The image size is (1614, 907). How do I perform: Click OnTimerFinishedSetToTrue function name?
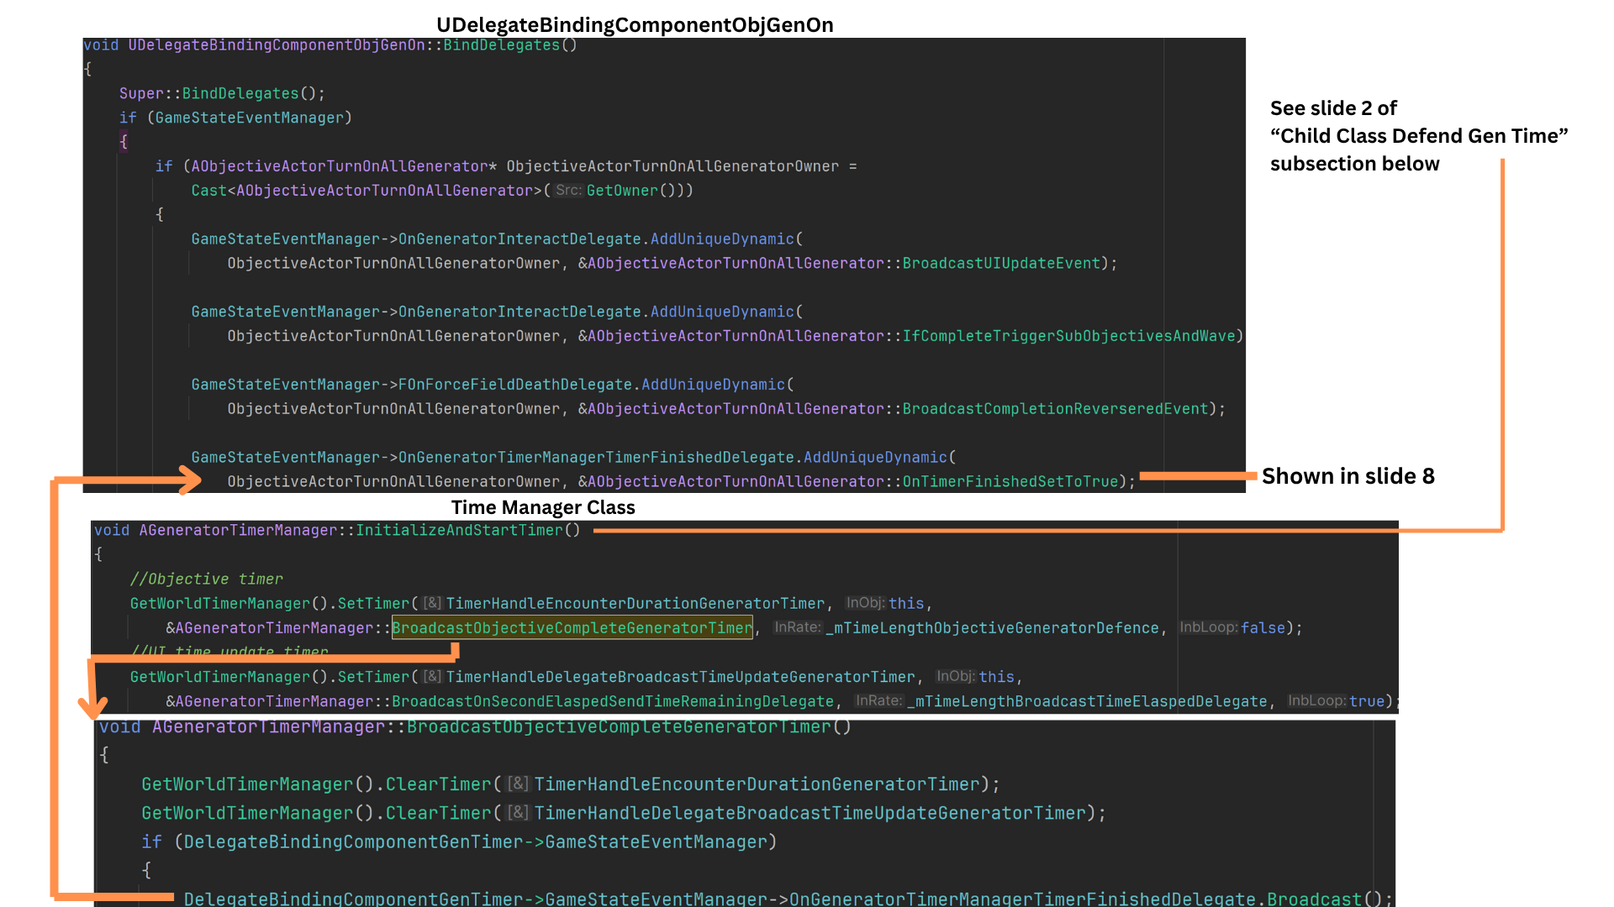pyautogui.click(x=1010, y=481)
